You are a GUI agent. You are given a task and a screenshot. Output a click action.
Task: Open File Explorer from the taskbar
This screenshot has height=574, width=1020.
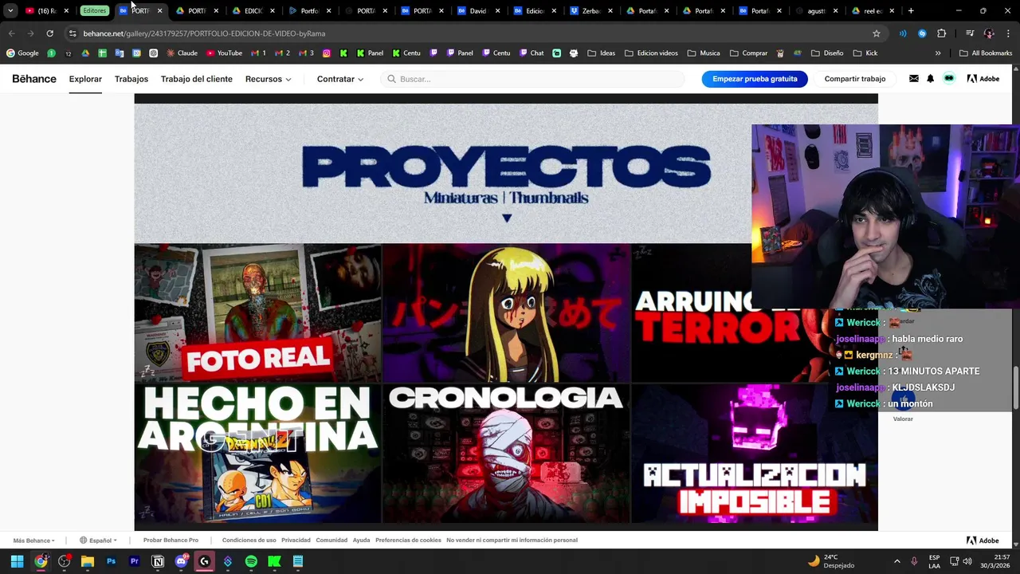click(88, 561)
